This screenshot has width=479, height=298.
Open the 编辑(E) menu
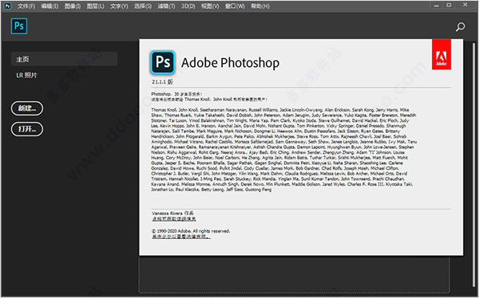coord(49,6)
